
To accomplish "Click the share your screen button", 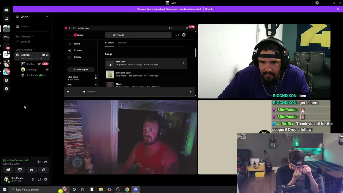I will click(x=20, y=170).
